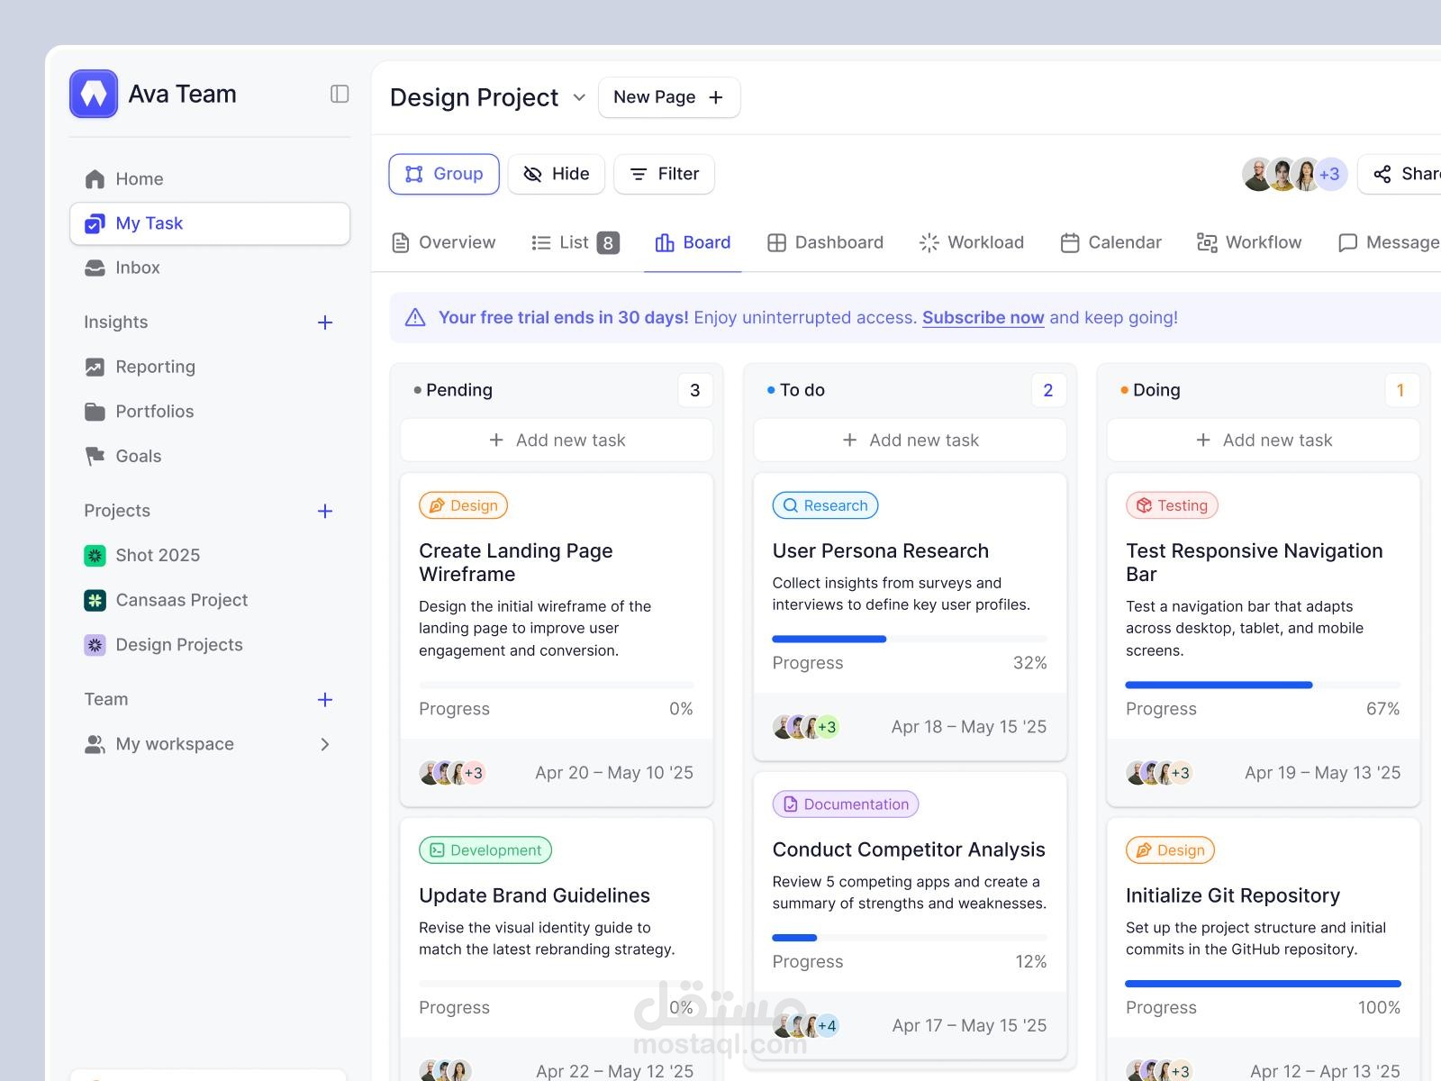The height and width of the screenshot is (1081, 1441).
Task: Go to the Calendar tab
Action: (1110, 242)
